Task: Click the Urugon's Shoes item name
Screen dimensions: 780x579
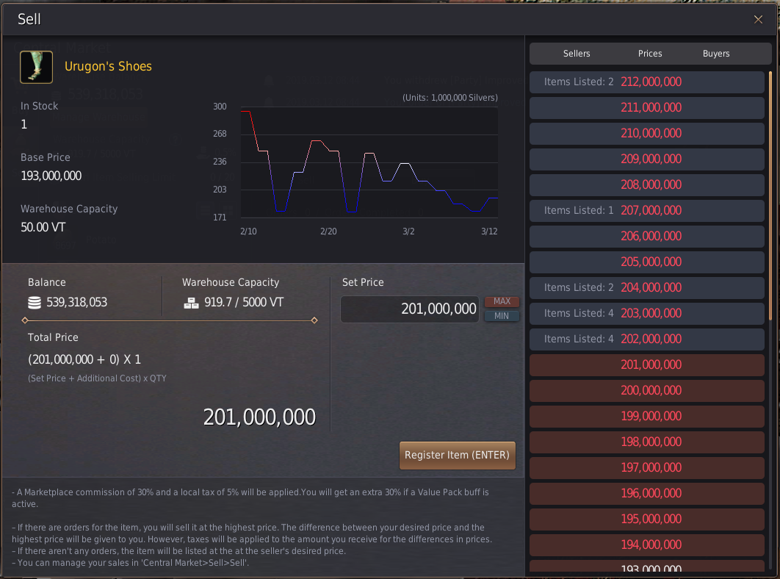Action: coord(108,67)
